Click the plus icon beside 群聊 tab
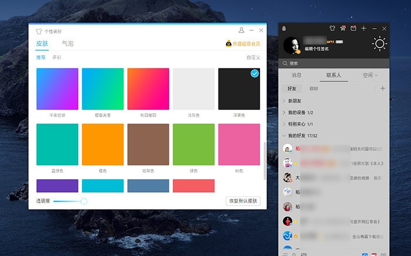 click(x=383, y=88)
